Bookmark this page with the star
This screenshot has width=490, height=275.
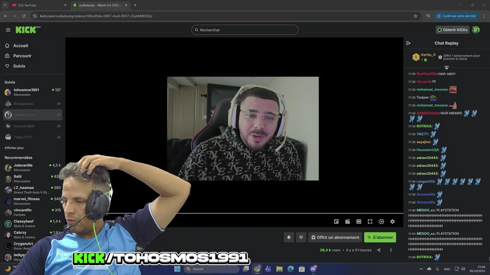(415, 16)
